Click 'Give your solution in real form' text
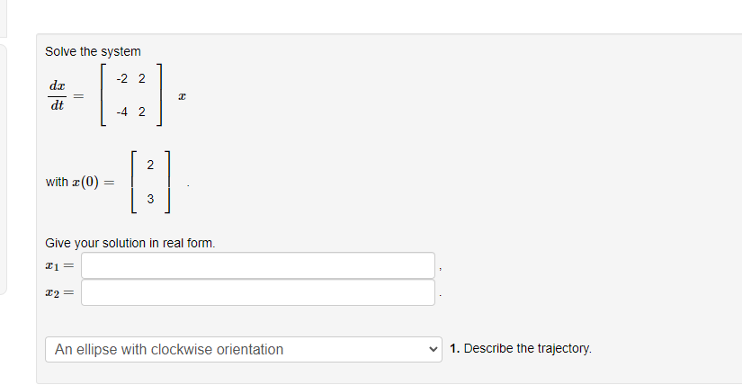Image resolution: width=742 pixels, height=385 pixels. point(130,243)
